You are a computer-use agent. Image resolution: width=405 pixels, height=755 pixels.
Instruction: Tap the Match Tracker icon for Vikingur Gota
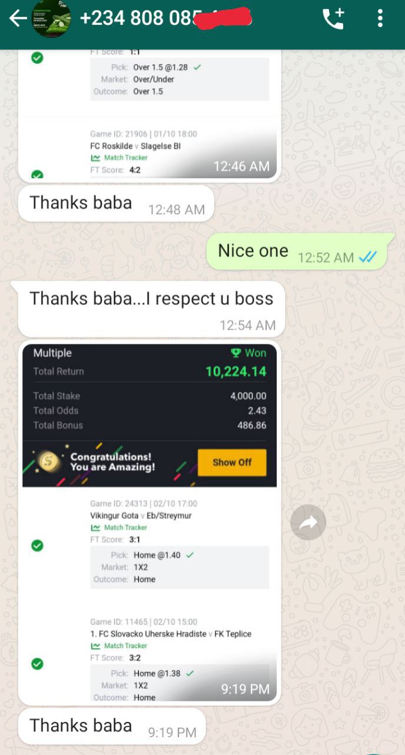pos(95,527)
